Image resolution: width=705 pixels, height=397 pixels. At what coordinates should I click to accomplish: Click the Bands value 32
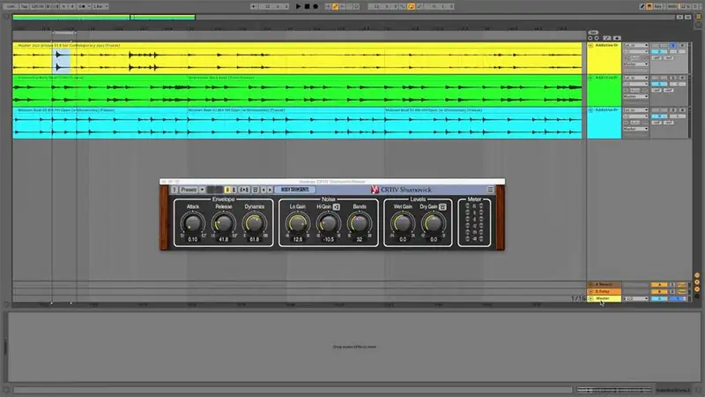360,239
